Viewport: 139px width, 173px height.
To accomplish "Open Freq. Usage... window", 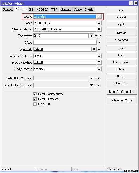I will (122, 62).
